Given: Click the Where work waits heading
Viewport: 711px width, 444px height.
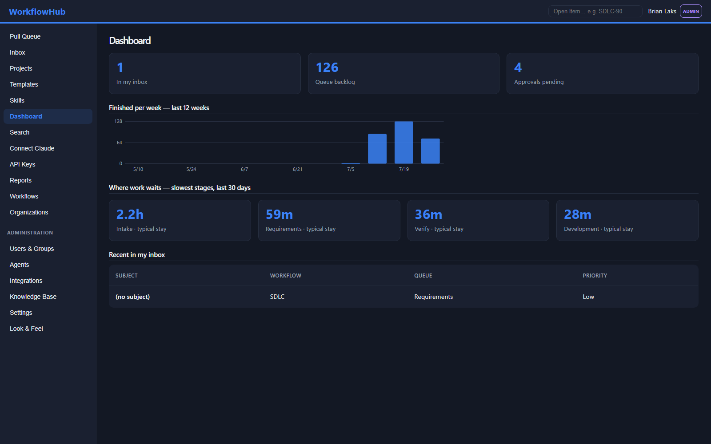Looking at the screenshot, I should pyautogui.click(x=180, y=188).
